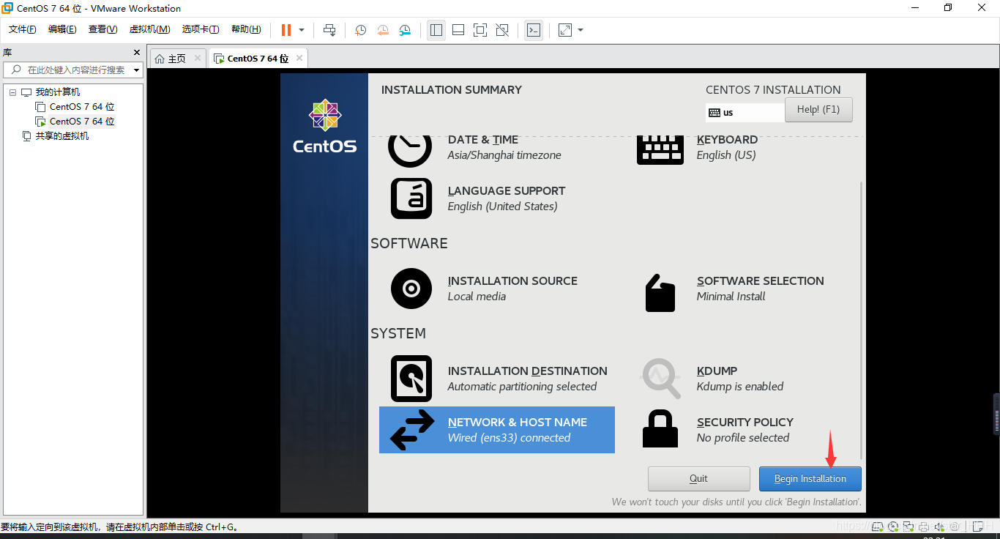Click the stretch guest display icon
Screen dimensions: 1000x539
pos(565,30)
